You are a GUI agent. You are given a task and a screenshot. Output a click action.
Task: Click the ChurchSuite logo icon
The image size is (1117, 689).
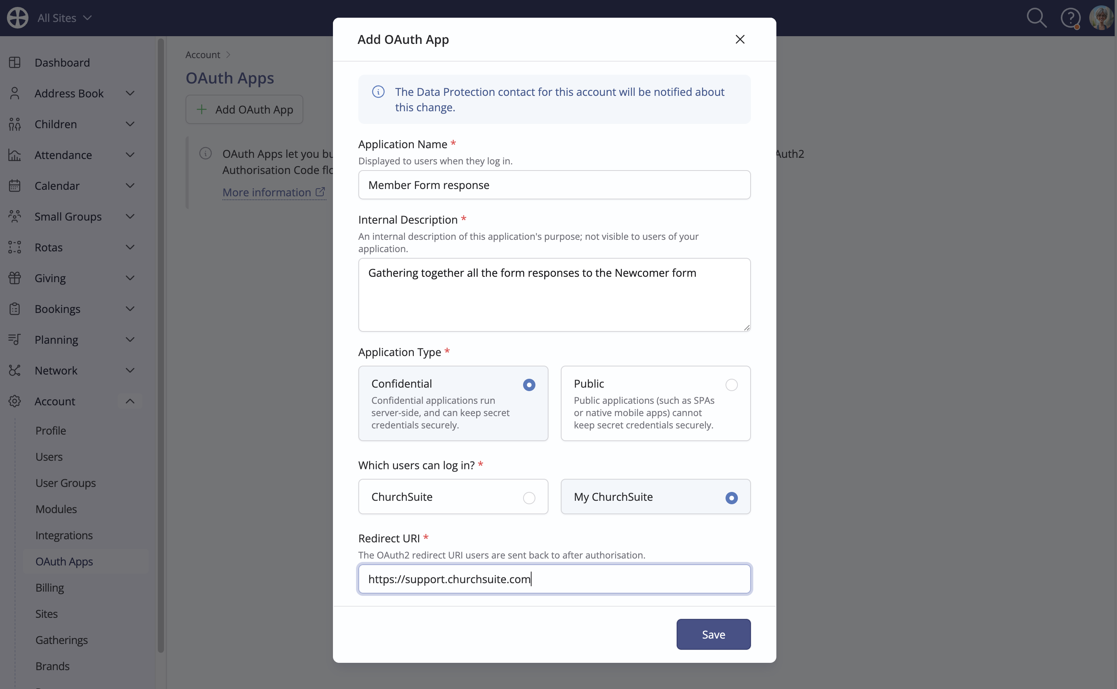[18, 18]
